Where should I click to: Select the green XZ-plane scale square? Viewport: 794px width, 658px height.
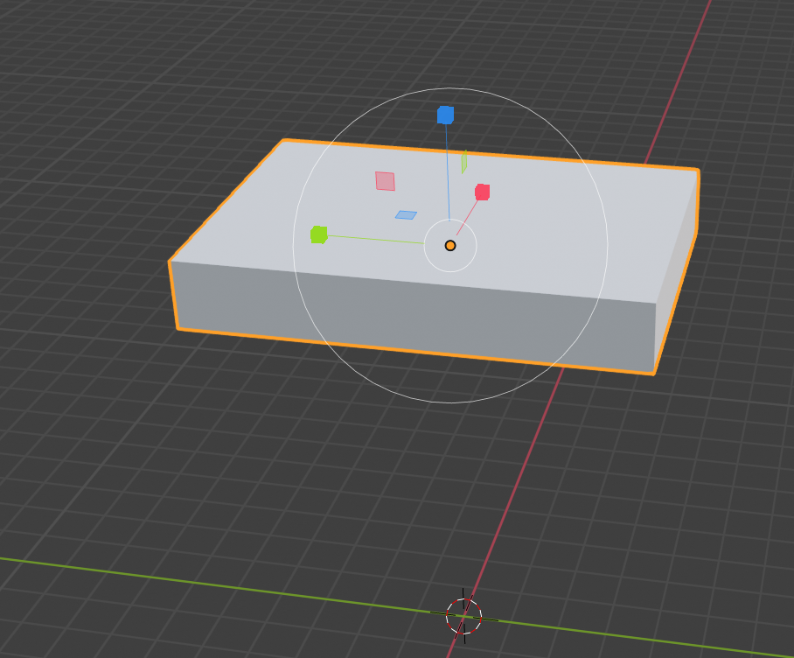click(464, 162)
